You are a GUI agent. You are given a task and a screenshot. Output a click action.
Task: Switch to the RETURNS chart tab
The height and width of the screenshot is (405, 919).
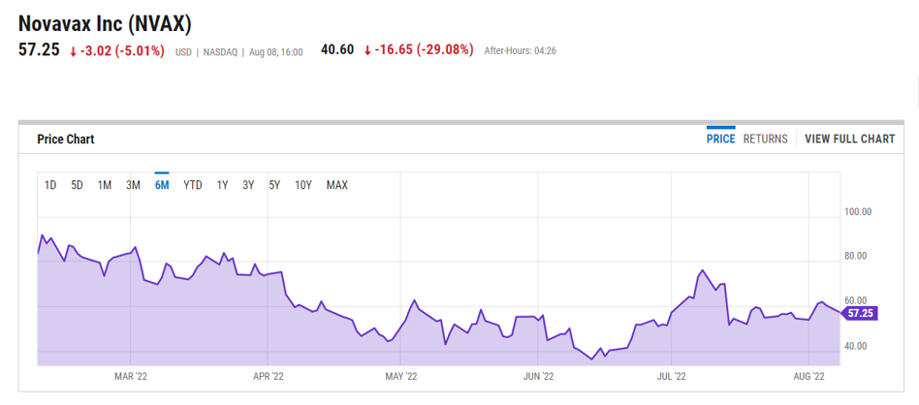pyautogui.click(x=766, y=139)
